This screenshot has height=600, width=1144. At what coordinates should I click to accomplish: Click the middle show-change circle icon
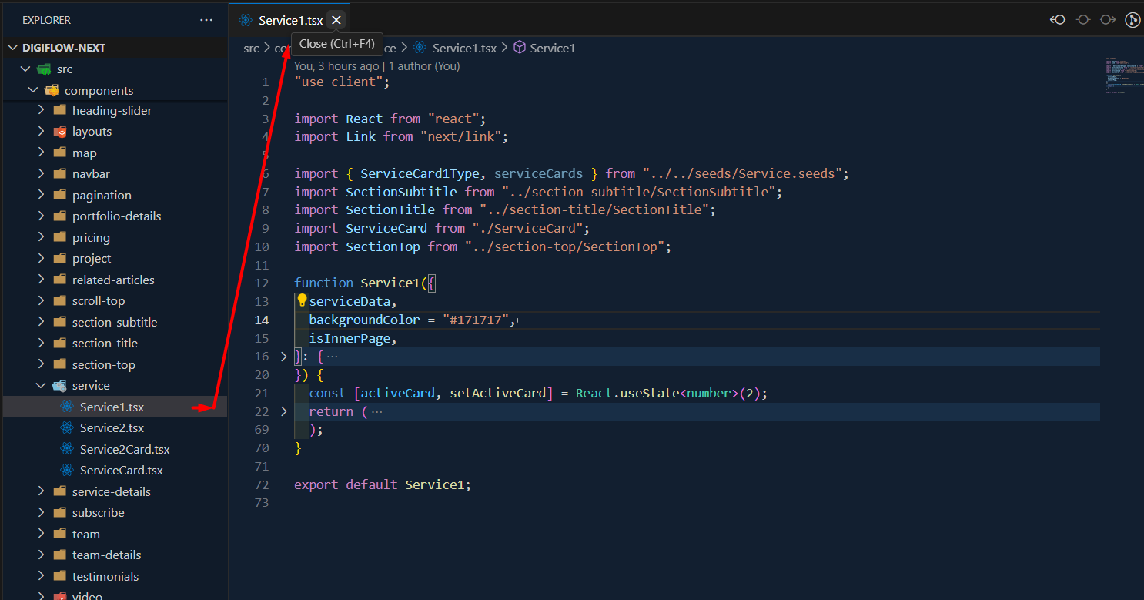(x=1083, y=20)
